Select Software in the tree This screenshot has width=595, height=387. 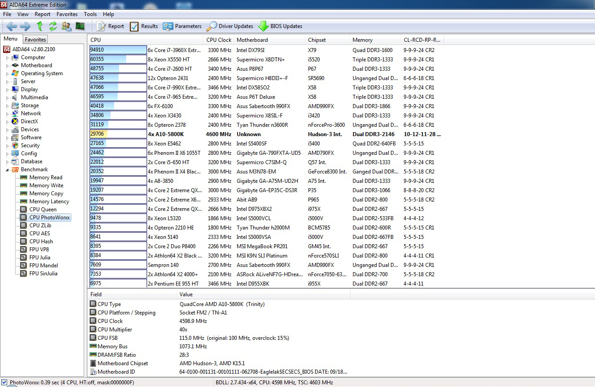[x=31, y=137]
